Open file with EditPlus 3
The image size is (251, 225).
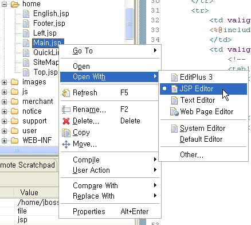[203, 77]
